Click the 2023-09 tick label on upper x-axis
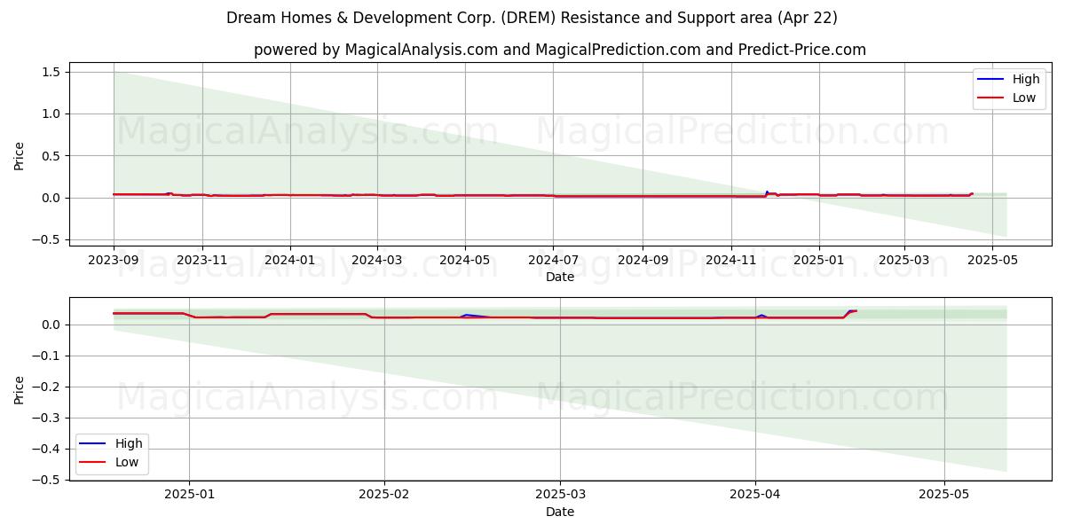Screen dimensions: 1065x532 pos(114,261)
